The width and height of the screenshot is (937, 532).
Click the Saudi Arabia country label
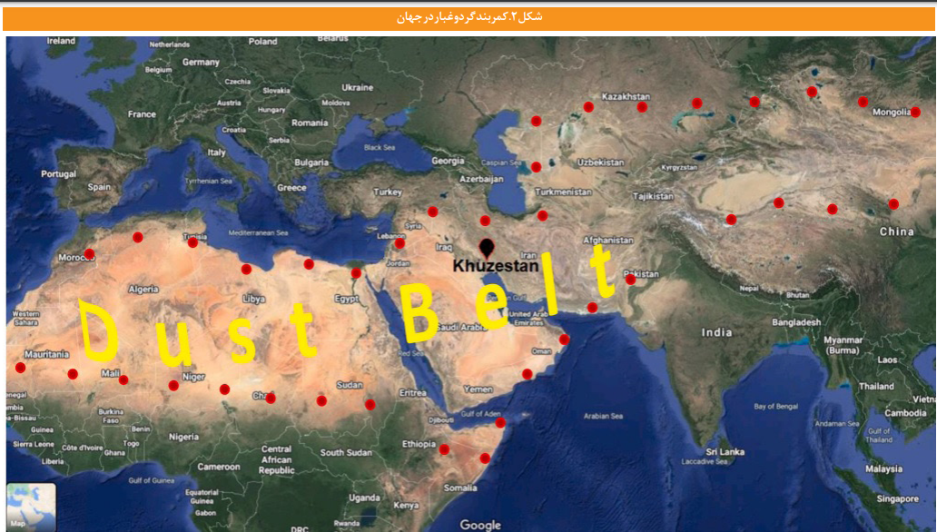[x=491, y=327]
